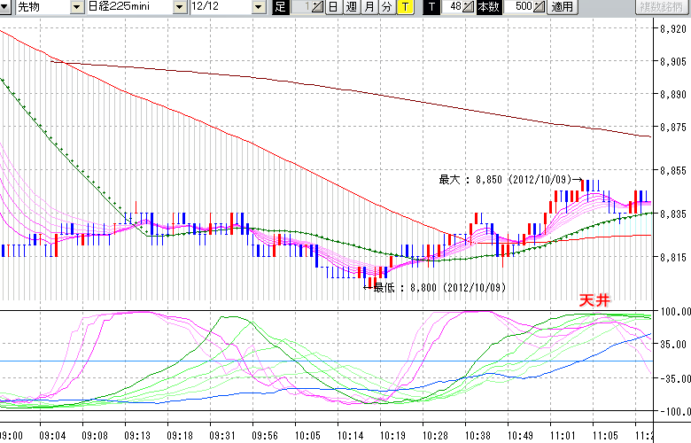Click the 適用 apply button
The image size is (691, 443).
[561, 8]
